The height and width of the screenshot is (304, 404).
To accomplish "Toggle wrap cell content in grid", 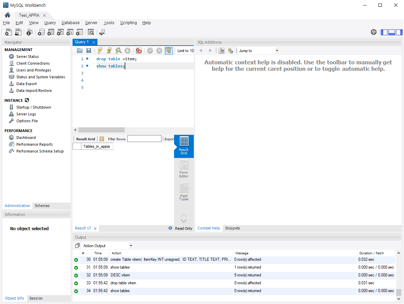I will 102,139.
